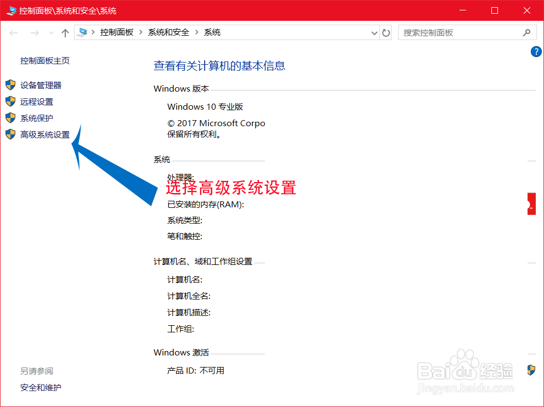Close the control panel window
This screenshot has width=544, height=407.
tap(526, 10)
